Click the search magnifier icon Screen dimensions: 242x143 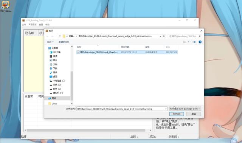[x=199, y=36]
